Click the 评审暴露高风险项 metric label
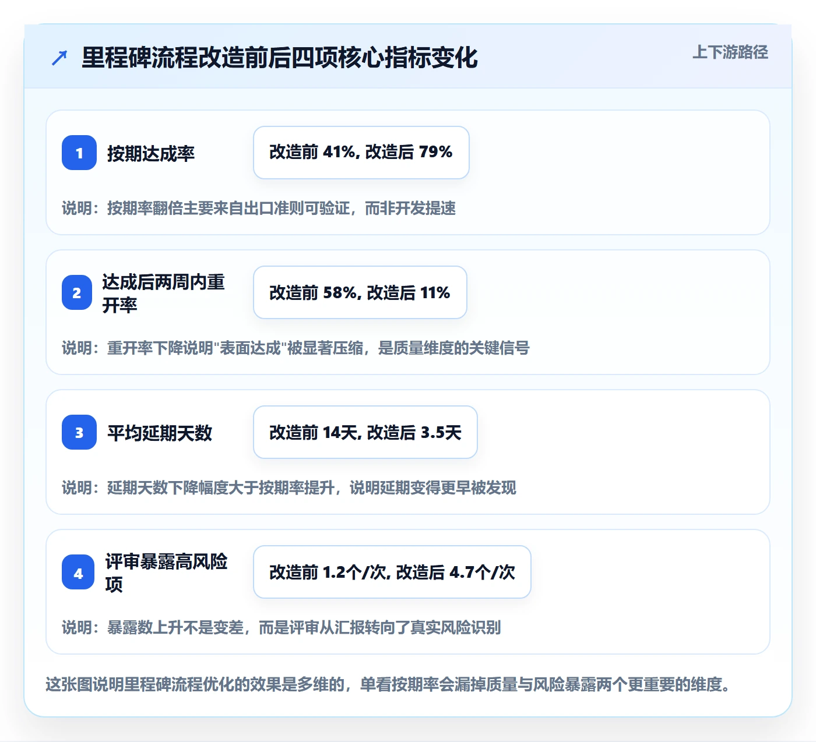 click(167, 573)
